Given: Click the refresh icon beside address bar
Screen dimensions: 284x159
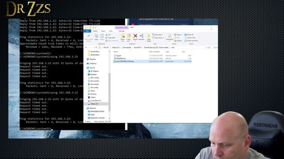Looking at the screenshot, I should (x=209, y=47).
